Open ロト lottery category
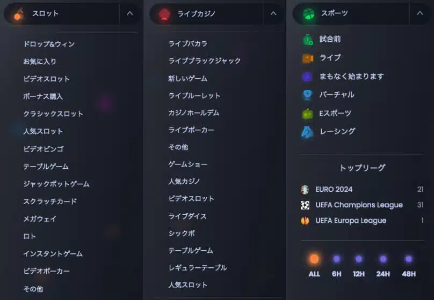Screen dimensions: 434x300 coord(30,237)
